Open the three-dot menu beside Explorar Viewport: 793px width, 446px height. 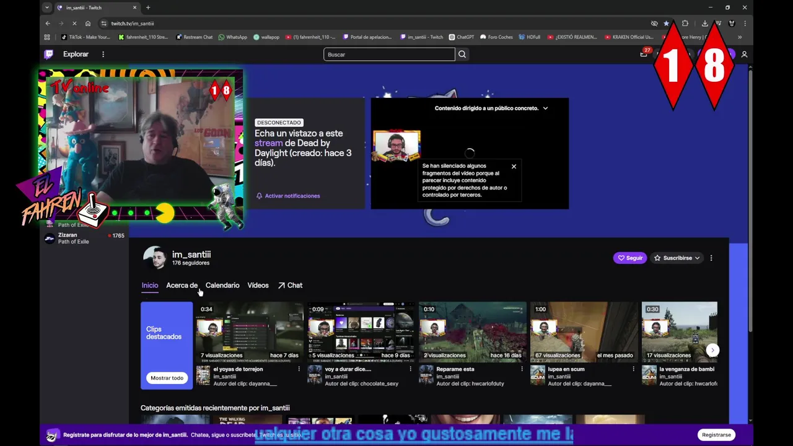point(103,55)
